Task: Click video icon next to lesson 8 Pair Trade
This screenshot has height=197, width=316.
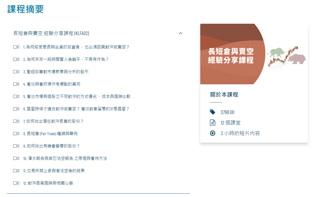Action: pyautogui.click(x=16, y=134)
